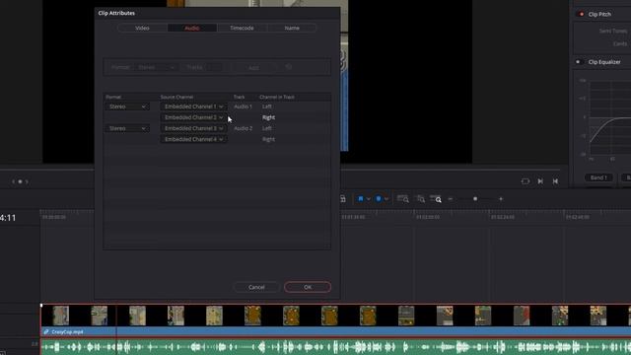The image size is (631, 355).
Task: Select the green audio waveform clip
Action: pos(335,347)
